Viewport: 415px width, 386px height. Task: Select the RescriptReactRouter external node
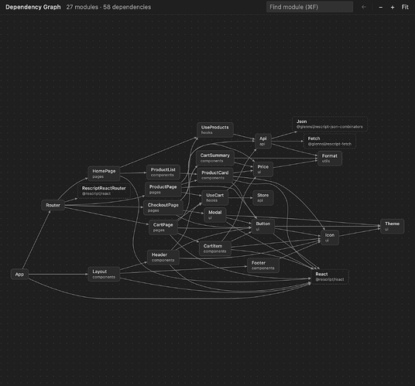coord(104,190)
